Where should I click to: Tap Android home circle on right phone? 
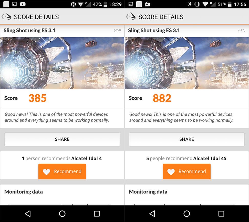[x=187, y=214]
